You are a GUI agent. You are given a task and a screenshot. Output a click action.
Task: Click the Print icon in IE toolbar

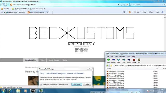click(138, 12)
